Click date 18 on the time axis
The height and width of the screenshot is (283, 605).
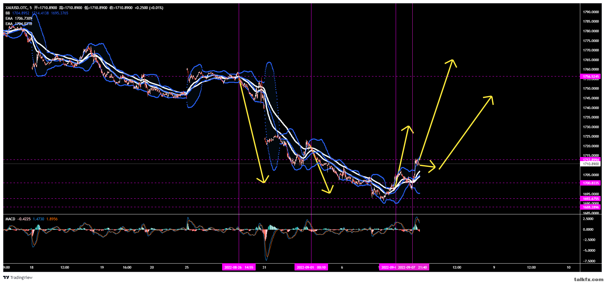32,267
